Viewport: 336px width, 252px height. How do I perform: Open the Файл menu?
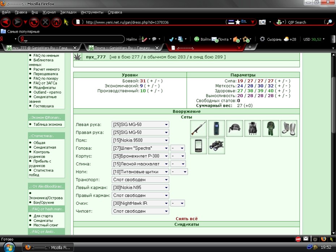click(6, 12)
